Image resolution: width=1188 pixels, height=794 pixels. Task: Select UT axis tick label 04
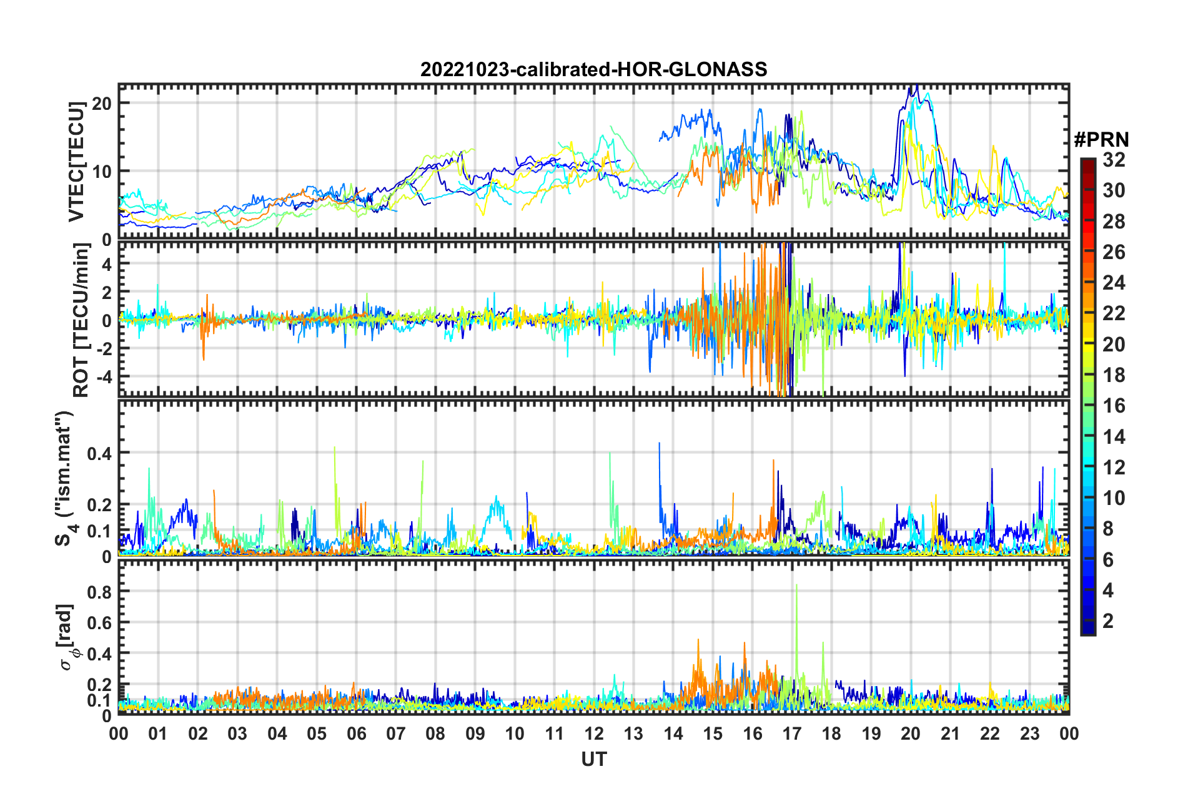[277, 733]
